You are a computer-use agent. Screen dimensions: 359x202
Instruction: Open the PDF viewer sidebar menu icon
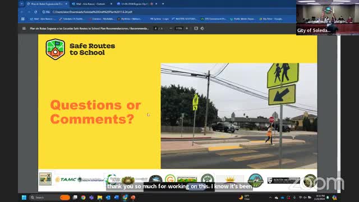pos(24,29)
